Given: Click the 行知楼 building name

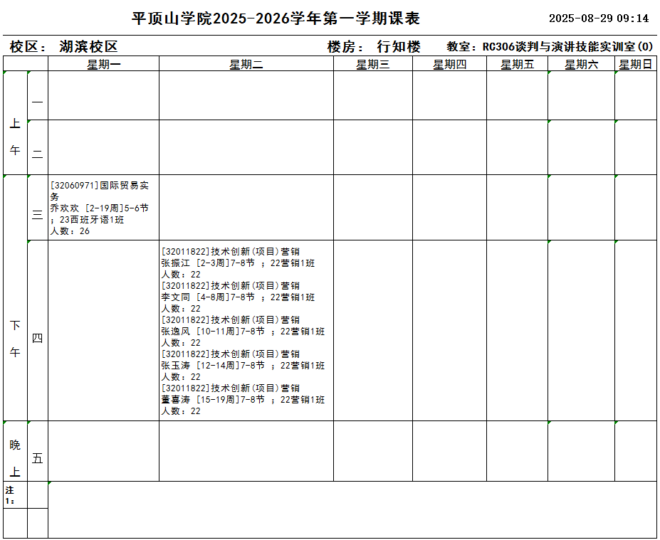Looking at the screenshot, I should pos(399,47).
